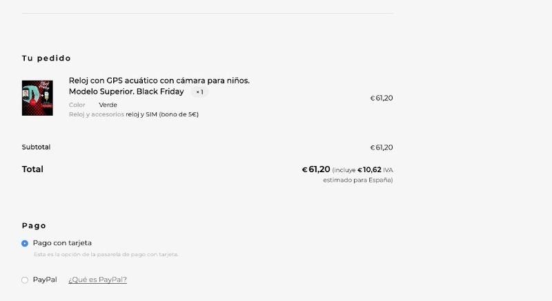
Task: Click the GPS watch product thumbnail
Action: tap(37, 98)
